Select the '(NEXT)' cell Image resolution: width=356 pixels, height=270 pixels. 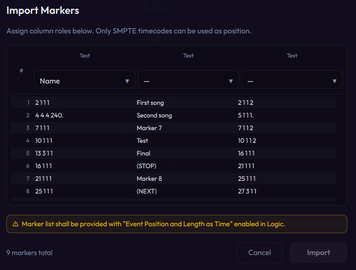pyautogui.click(x=146, y=192)
